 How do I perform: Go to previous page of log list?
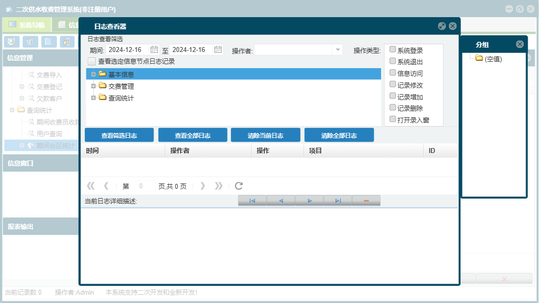click(106, 186)
